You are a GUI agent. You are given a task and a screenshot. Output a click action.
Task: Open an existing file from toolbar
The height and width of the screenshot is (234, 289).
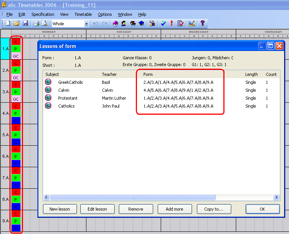click(17, 23)
